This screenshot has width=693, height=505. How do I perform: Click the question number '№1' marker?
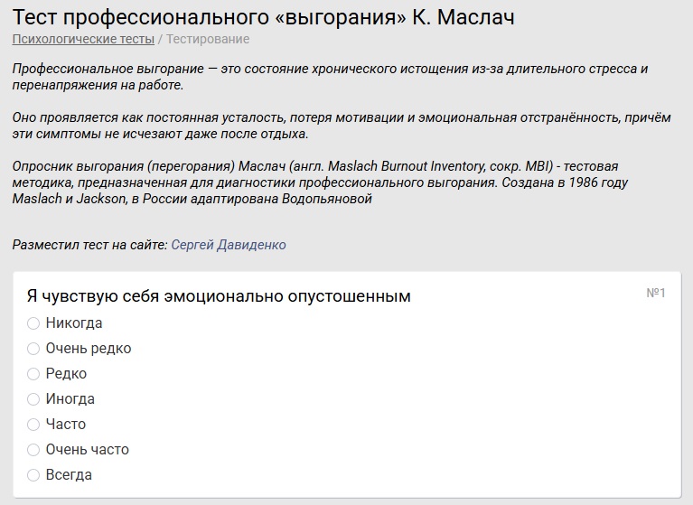(656, 294)
